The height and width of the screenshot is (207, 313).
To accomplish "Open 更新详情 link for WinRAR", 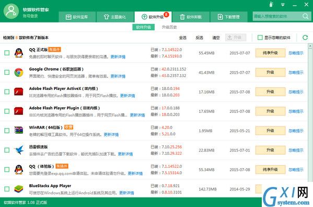I will click(111, 134).
